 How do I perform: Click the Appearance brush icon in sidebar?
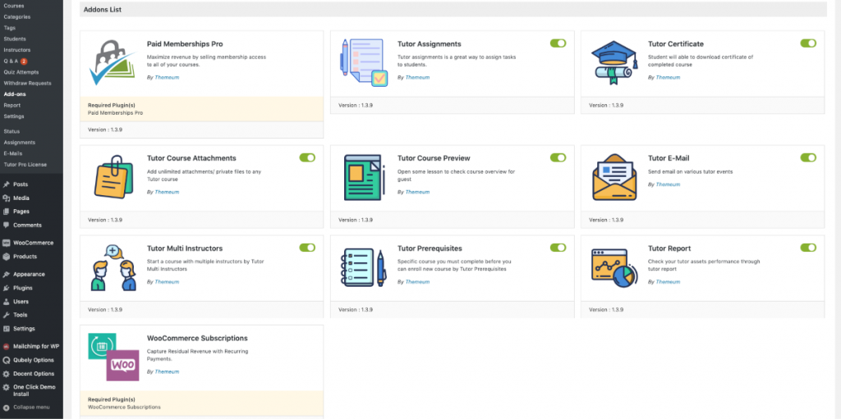point(7,274)
